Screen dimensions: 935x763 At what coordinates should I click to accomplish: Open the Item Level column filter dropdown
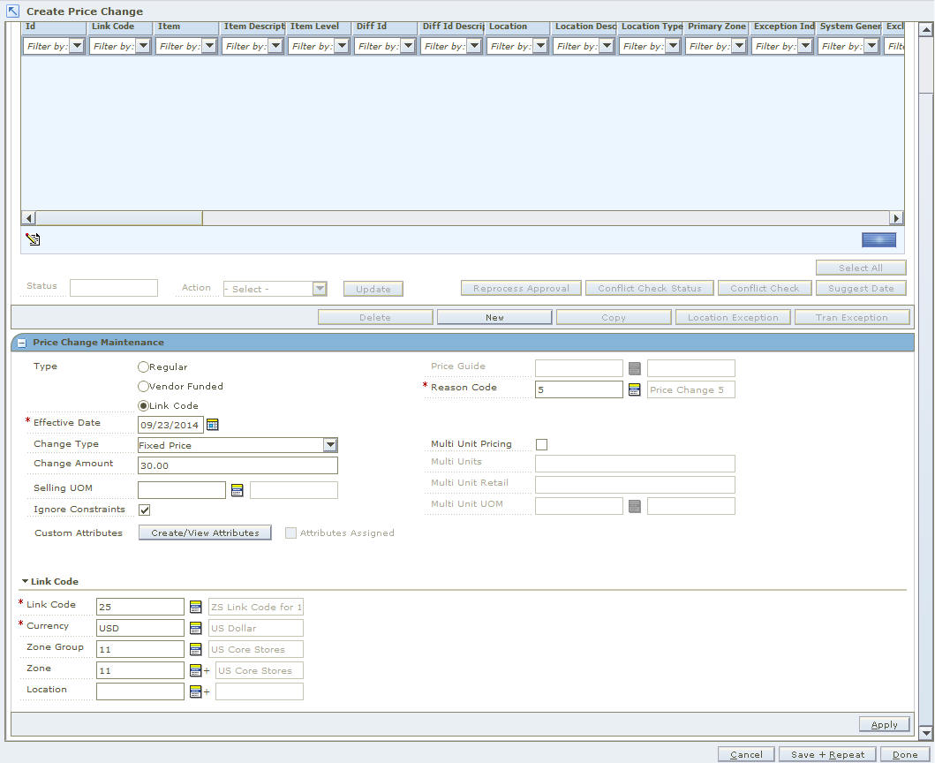342,46
